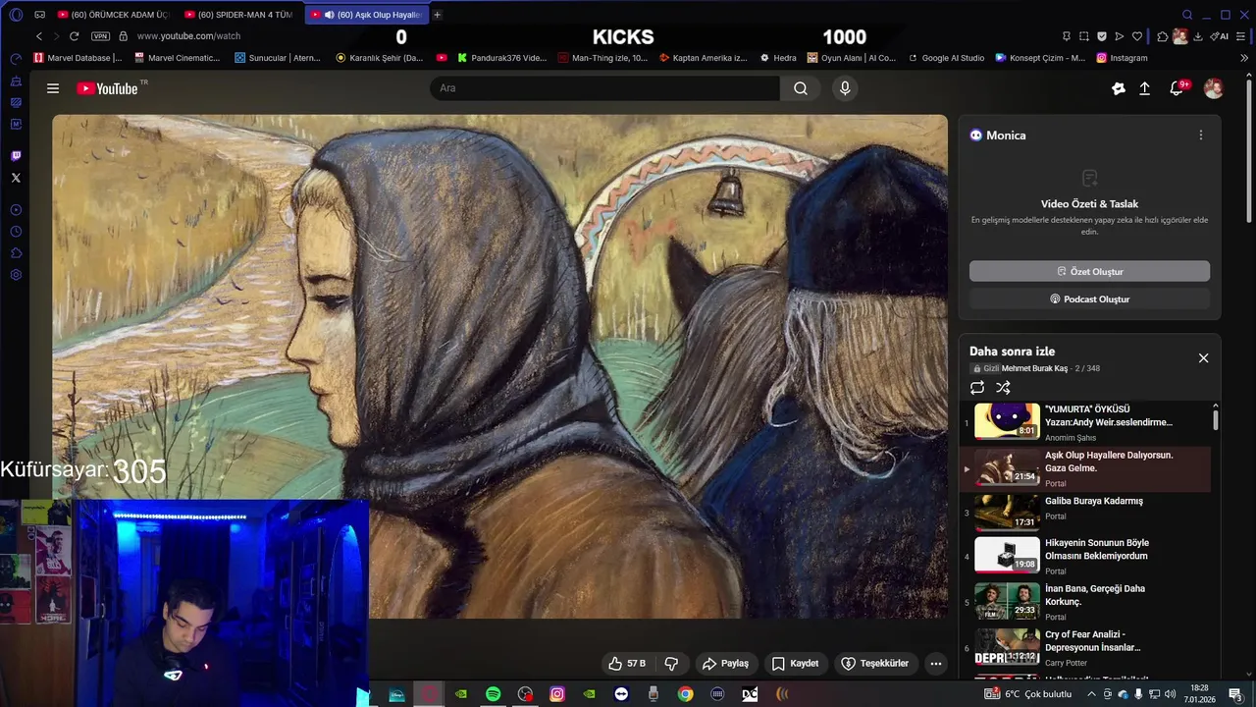The image size is (1256, 707).
Task: Reload the page in the browser toolbar
Action: (x=74, y=36)
